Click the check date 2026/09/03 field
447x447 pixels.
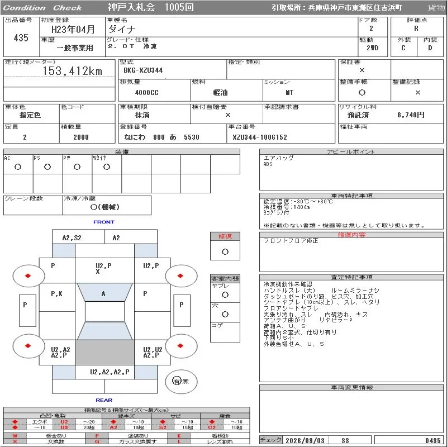click(x=305, y=440)
